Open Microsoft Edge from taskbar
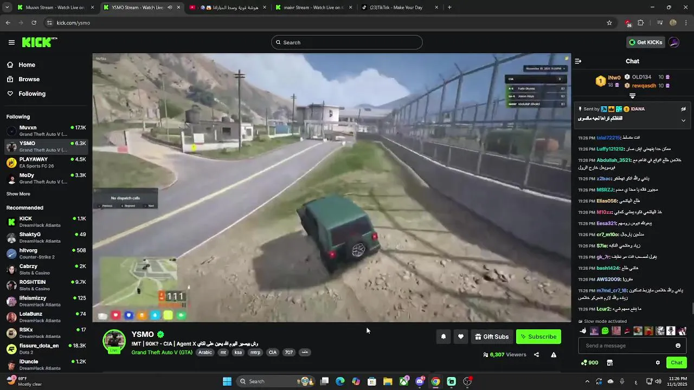The height and width of the screenshot is (390, 694). [340, 381]
